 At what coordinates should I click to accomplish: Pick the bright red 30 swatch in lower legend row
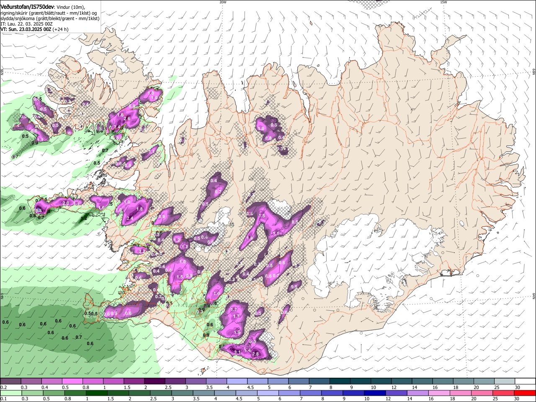coord(525,393)
